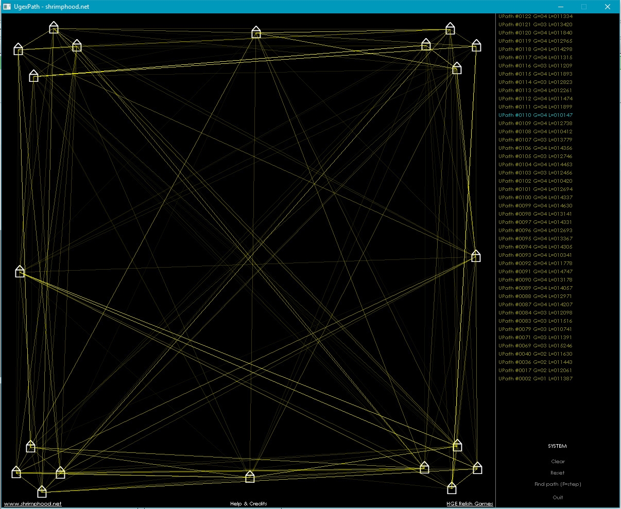Pick the lowest house node in the bottom-left cluster
The height and width of the screenshot is (509, 621).
pos(42,492)
